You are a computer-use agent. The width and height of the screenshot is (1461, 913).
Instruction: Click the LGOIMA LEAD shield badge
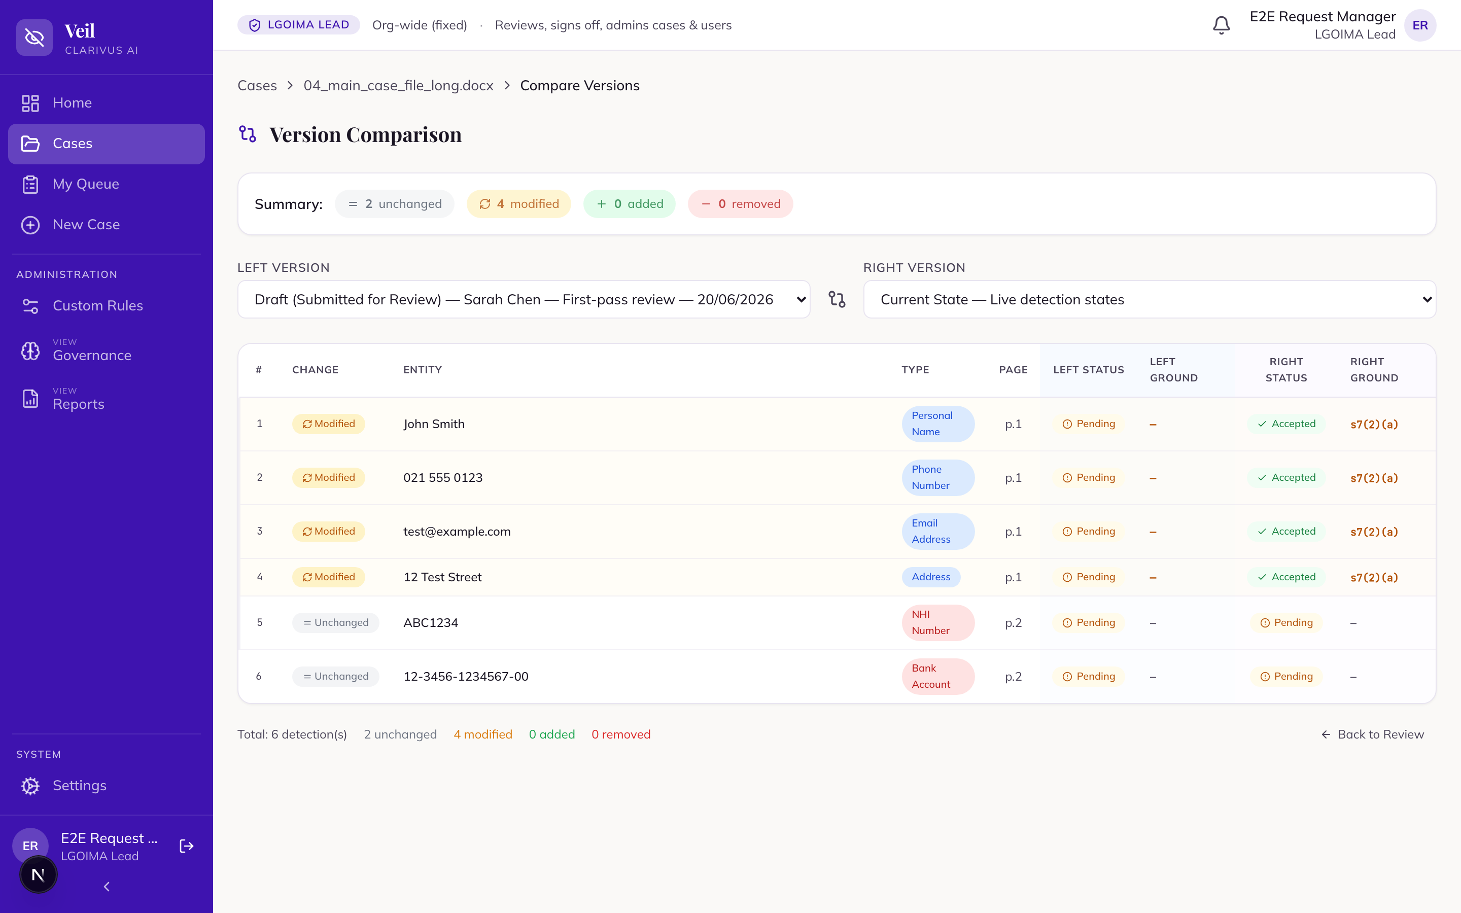[298, 25]
